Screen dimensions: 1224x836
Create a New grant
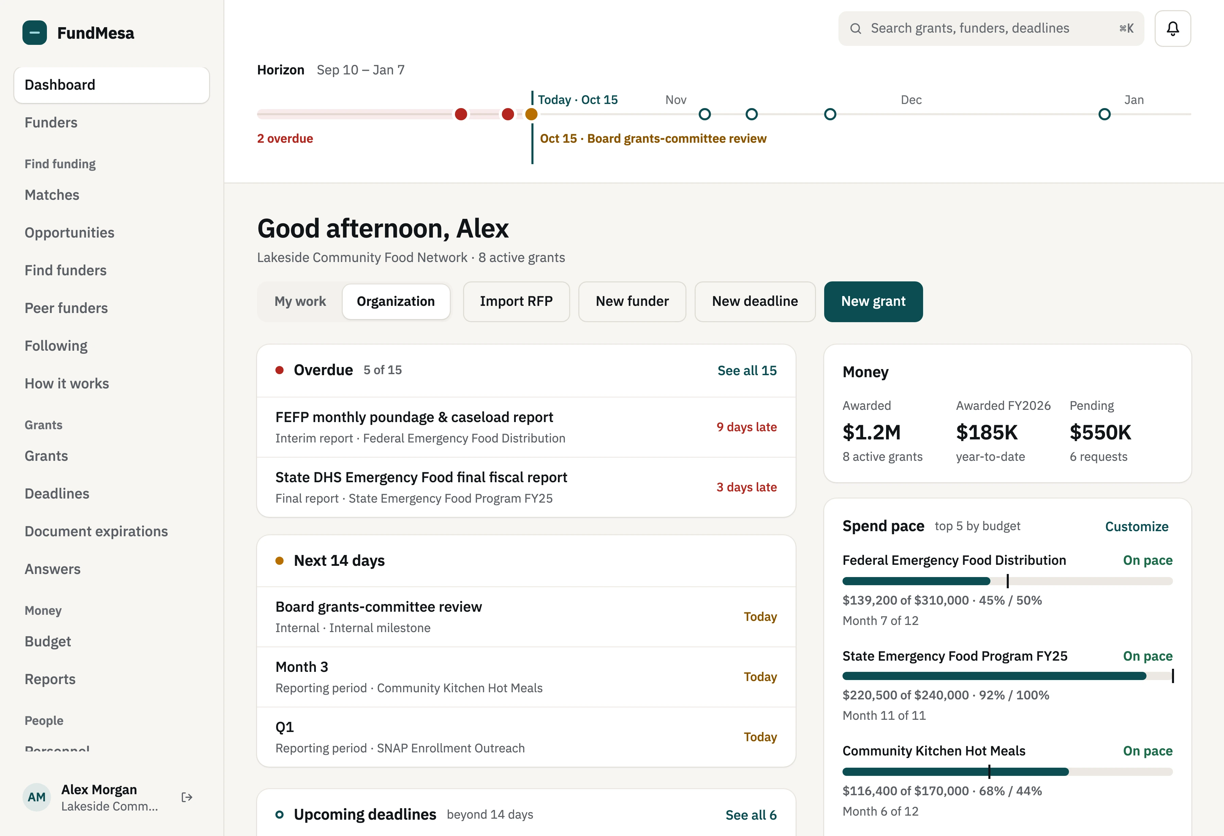pyautogui.click(x=873, y=302)
